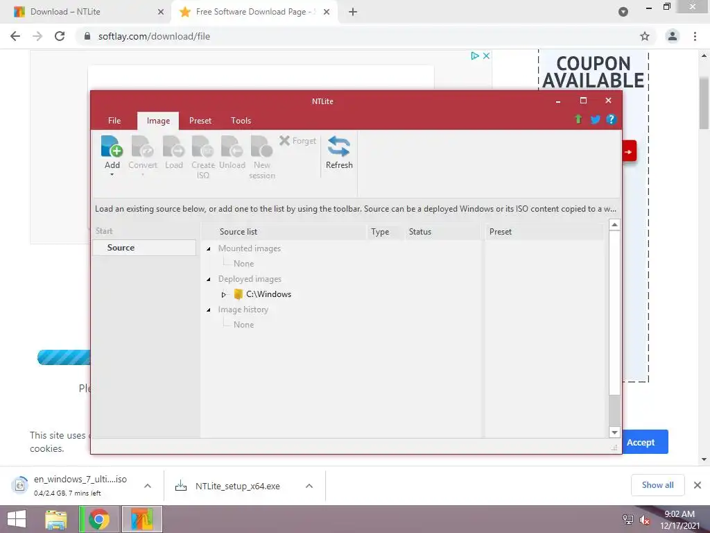Open the blue help question mark icon
Image resolution: width=710 pixels, height=533 pixels.
click(x=612, y=119)
